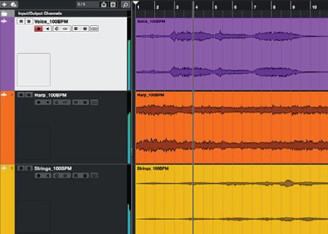The height and width of the screenshot is (234, 328).
Task: Click the audio waveform icon of Harp track
Action: pos(4,95)
